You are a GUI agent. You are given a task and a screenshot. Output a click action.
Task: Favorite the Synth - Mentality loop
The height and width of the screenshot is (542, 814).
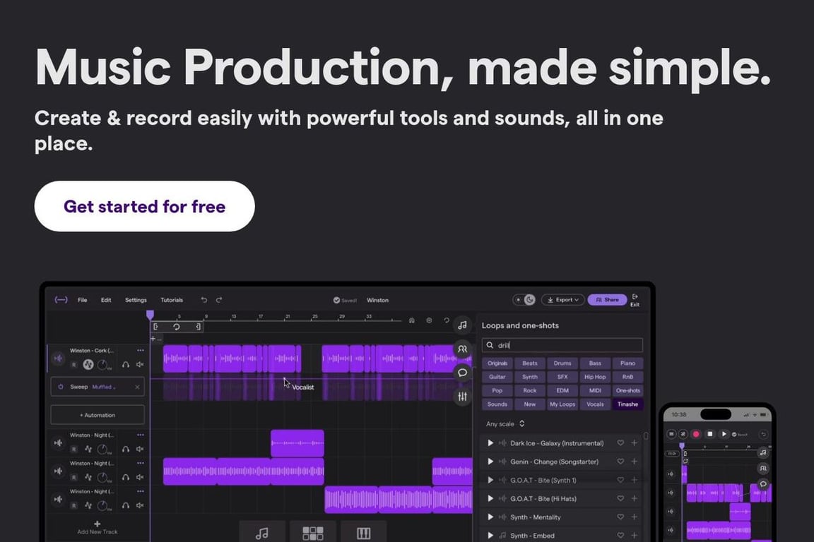tap(620, 517)
